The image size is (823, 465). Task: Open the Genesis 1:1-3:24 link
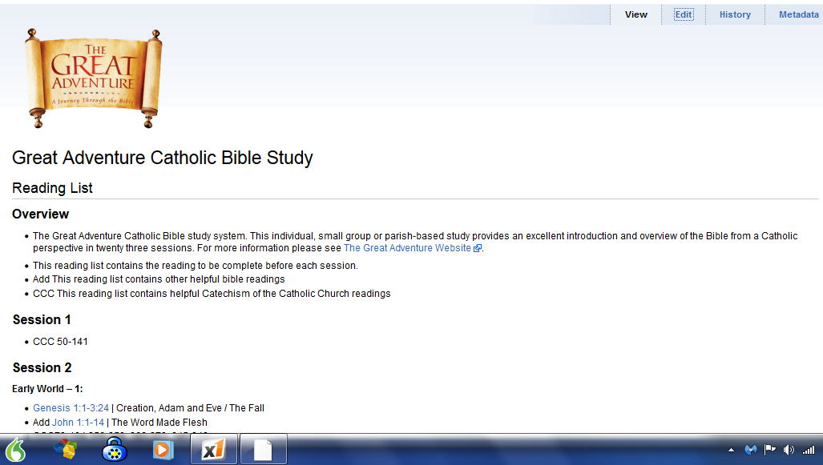tap(71, 408)
